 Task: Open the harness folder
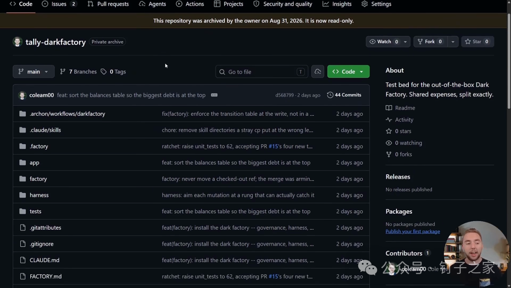pyautogui.click(x=39, y=195)
